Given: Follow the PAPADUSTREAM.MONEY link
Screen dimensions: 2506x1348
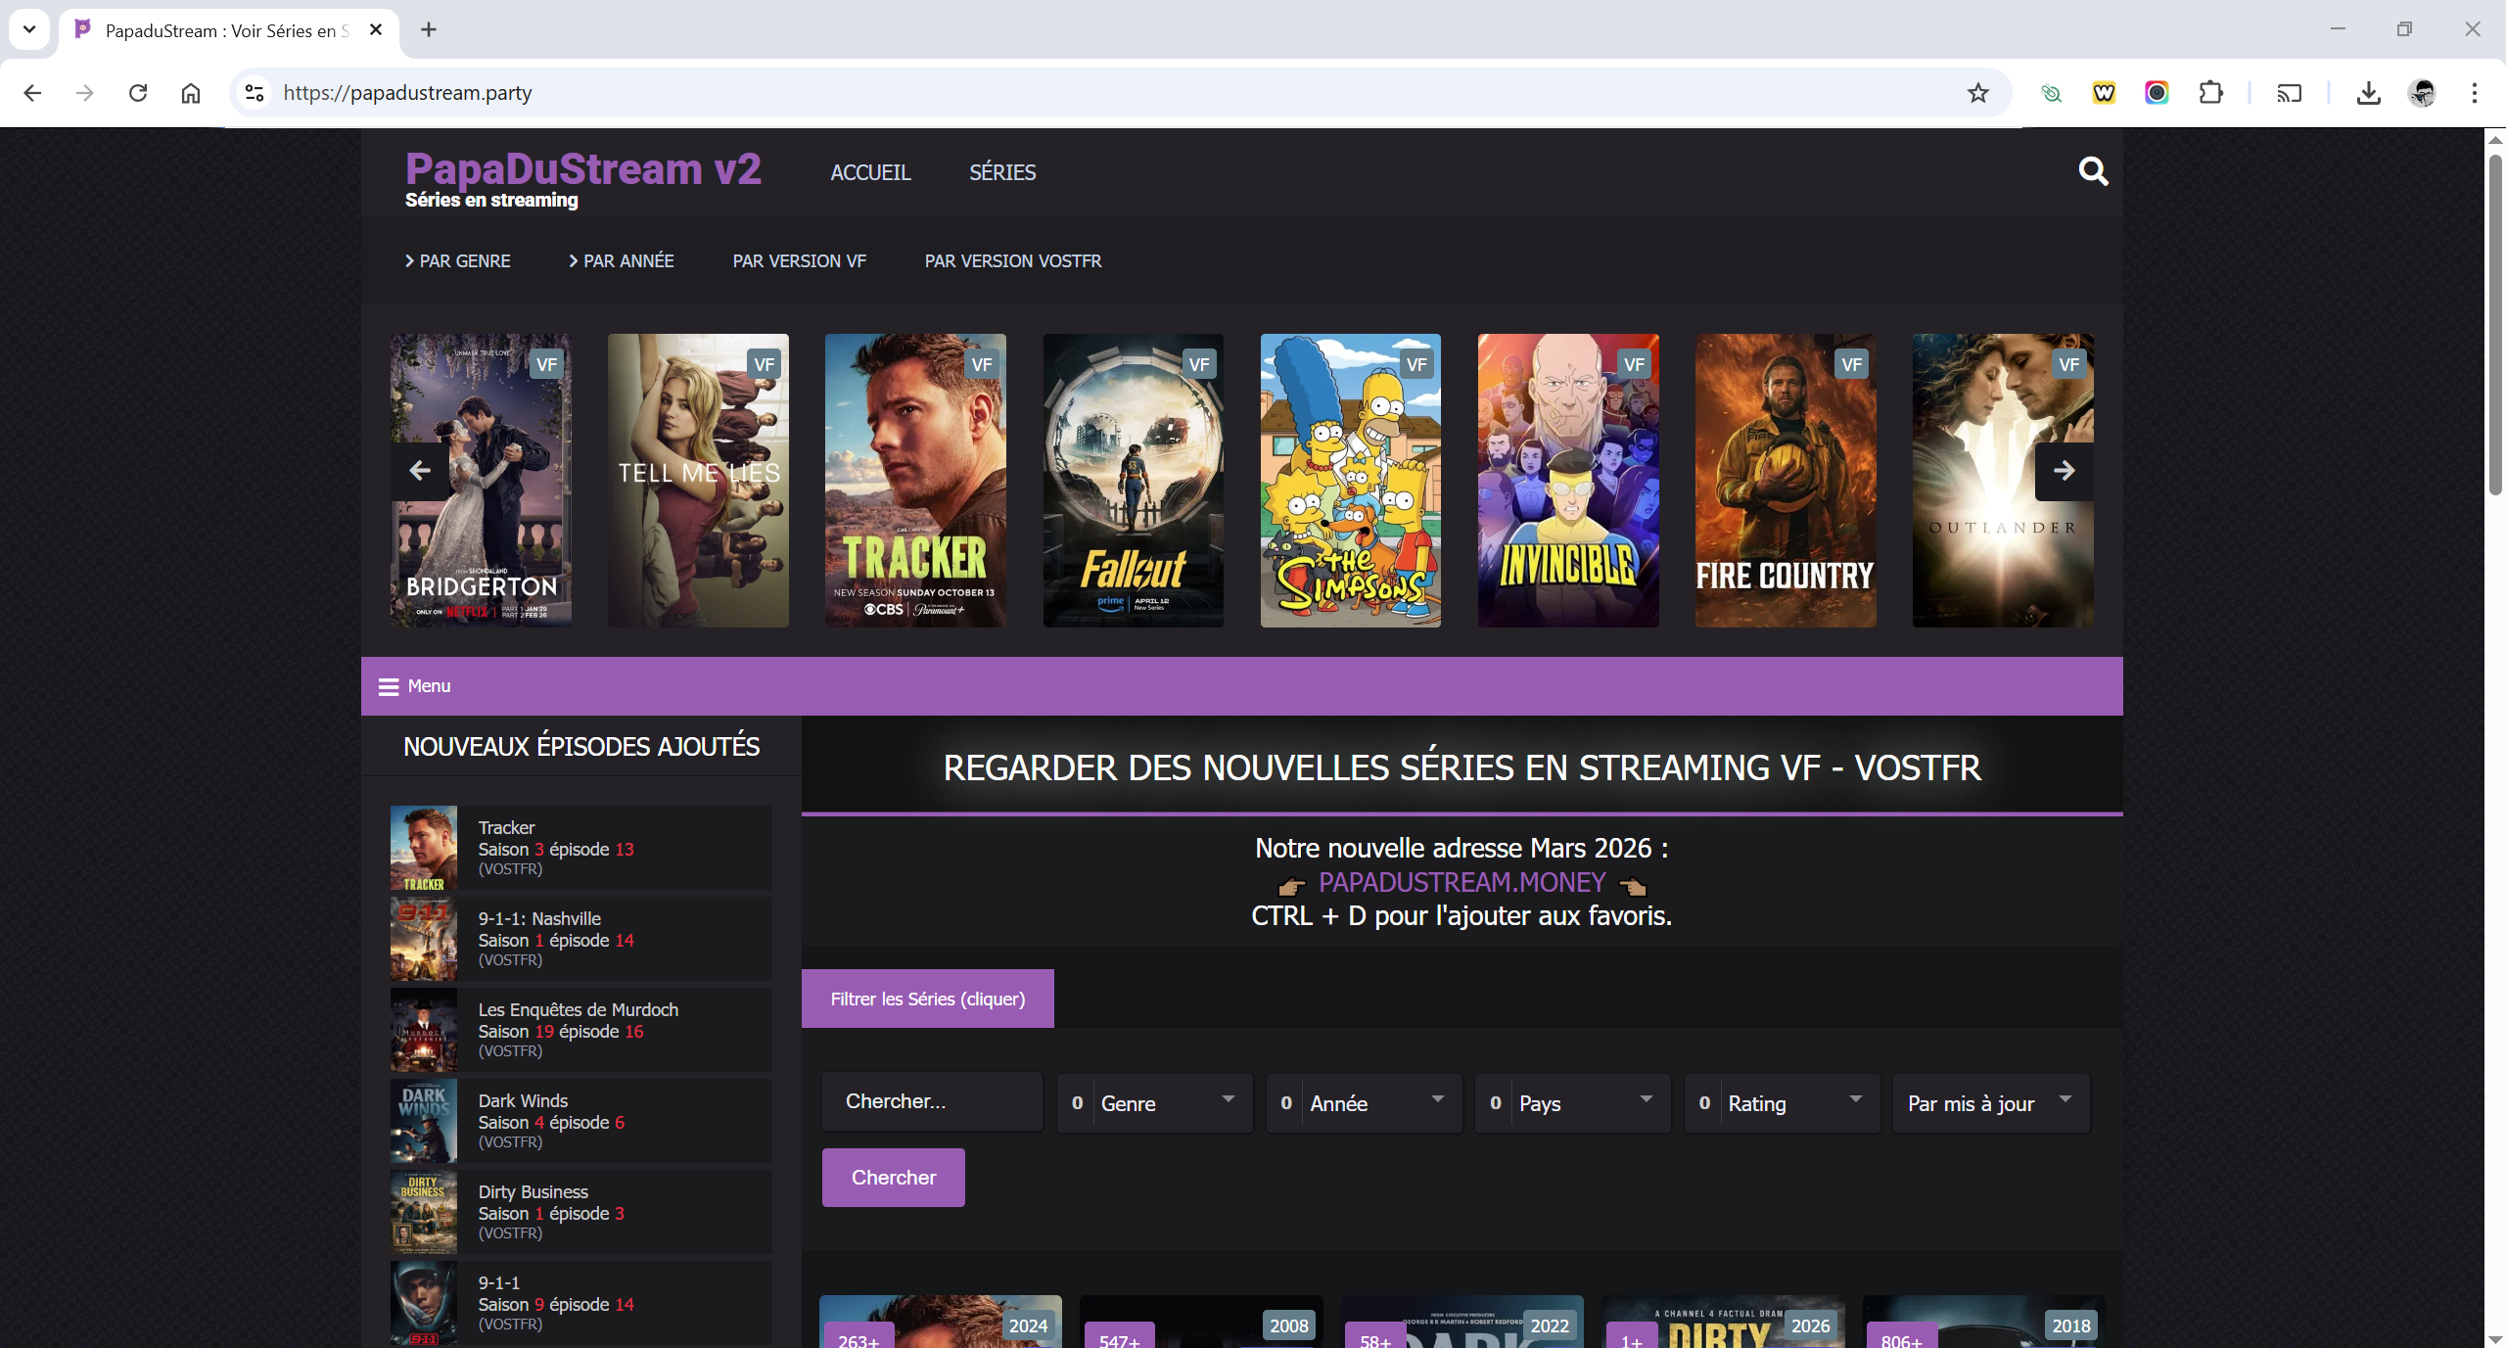Looking at the screenshot, I should (x=1462, y=883).
